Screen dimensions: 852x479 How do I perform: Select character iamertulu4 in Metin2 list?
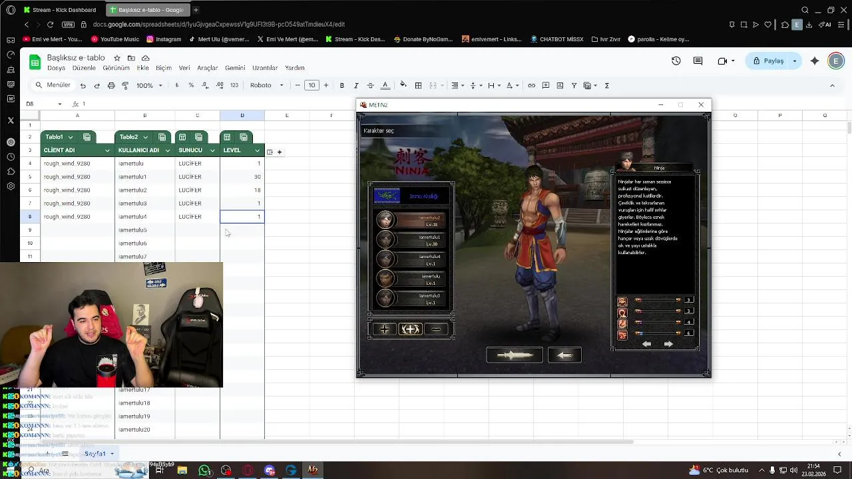click(411, 259)
